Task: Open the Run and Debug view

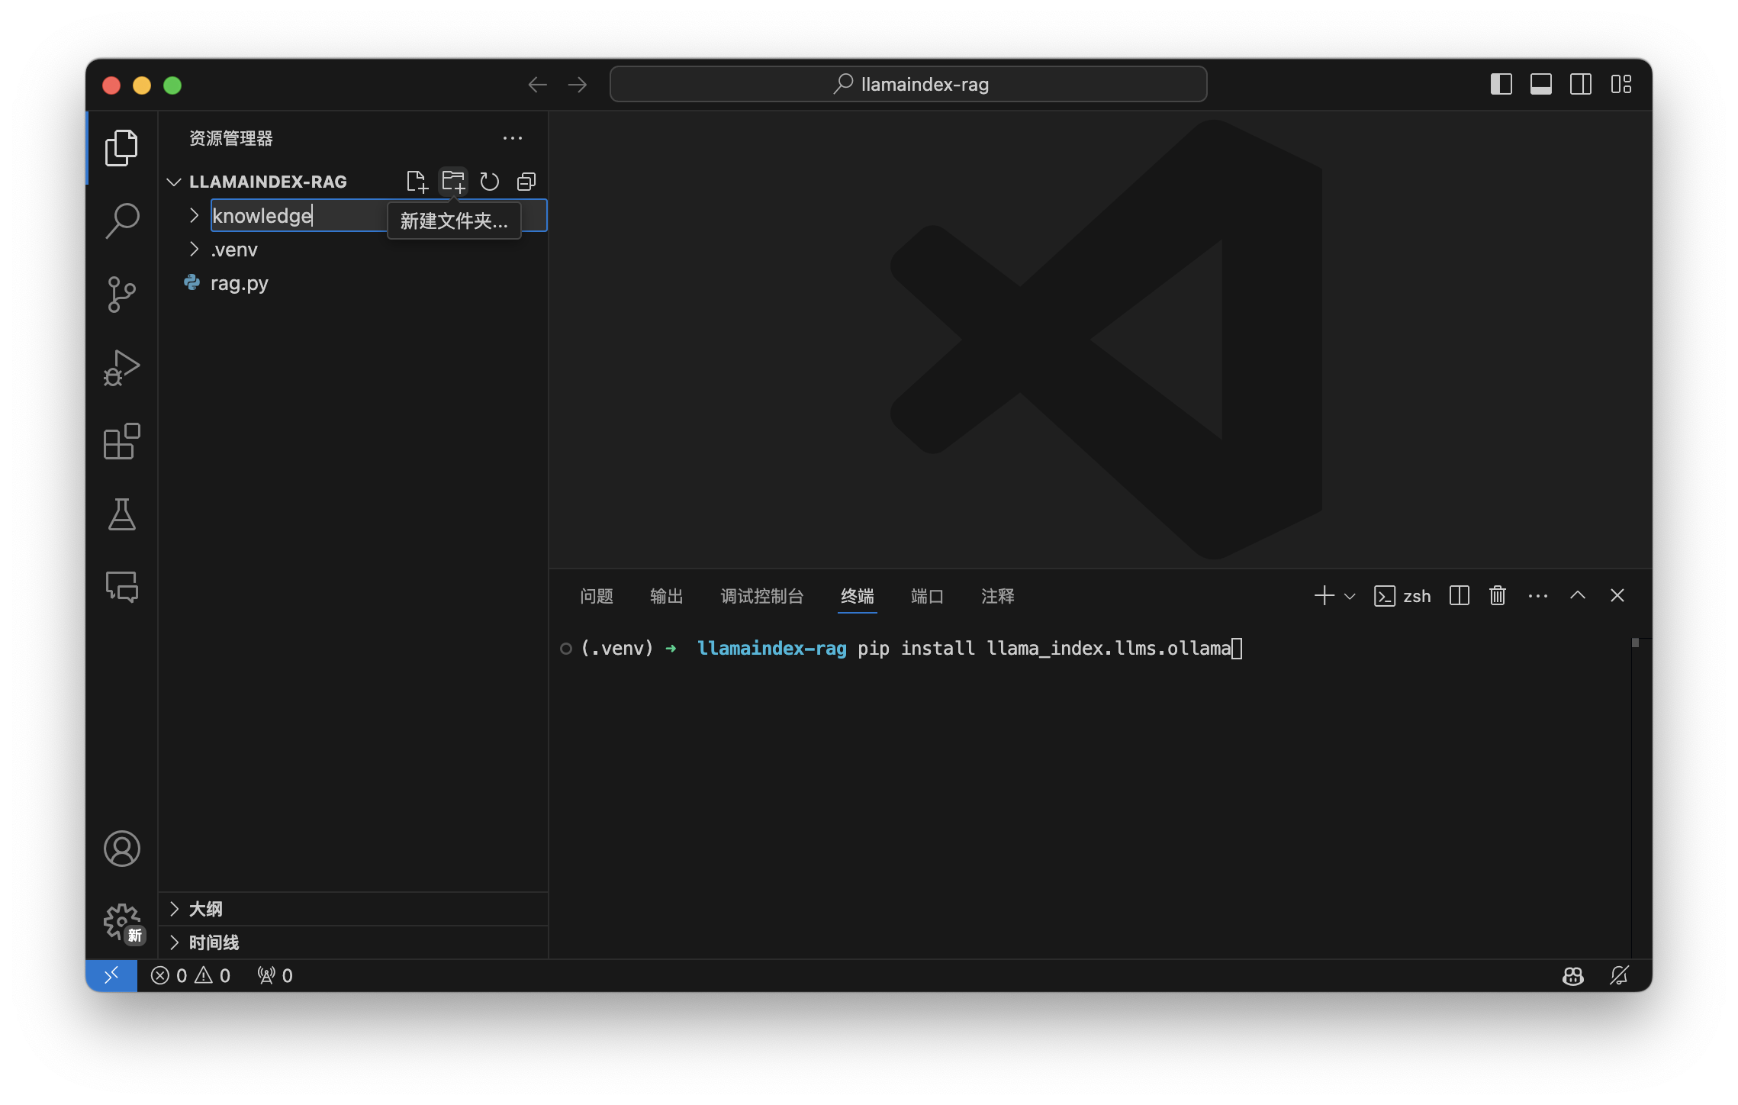Action: (122, 368)
